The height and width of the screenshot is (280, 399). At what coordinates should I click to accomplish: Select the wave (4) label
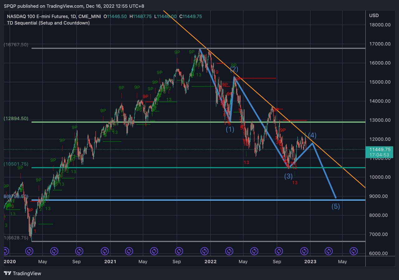[312, 135]
